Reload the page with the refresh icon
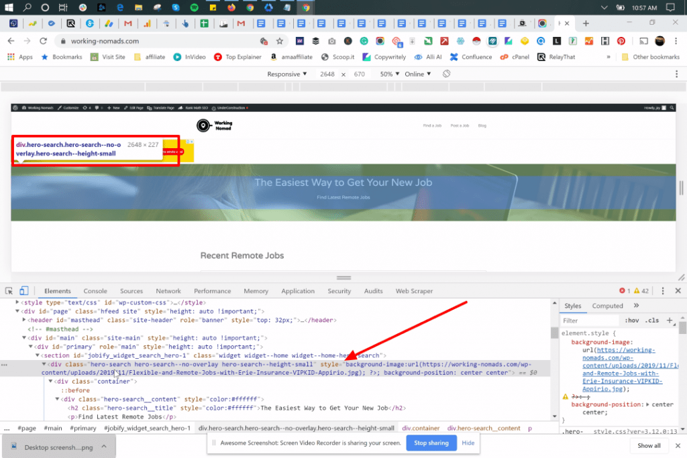The width and height of the screenshot is (687, 458). [44, 41]
